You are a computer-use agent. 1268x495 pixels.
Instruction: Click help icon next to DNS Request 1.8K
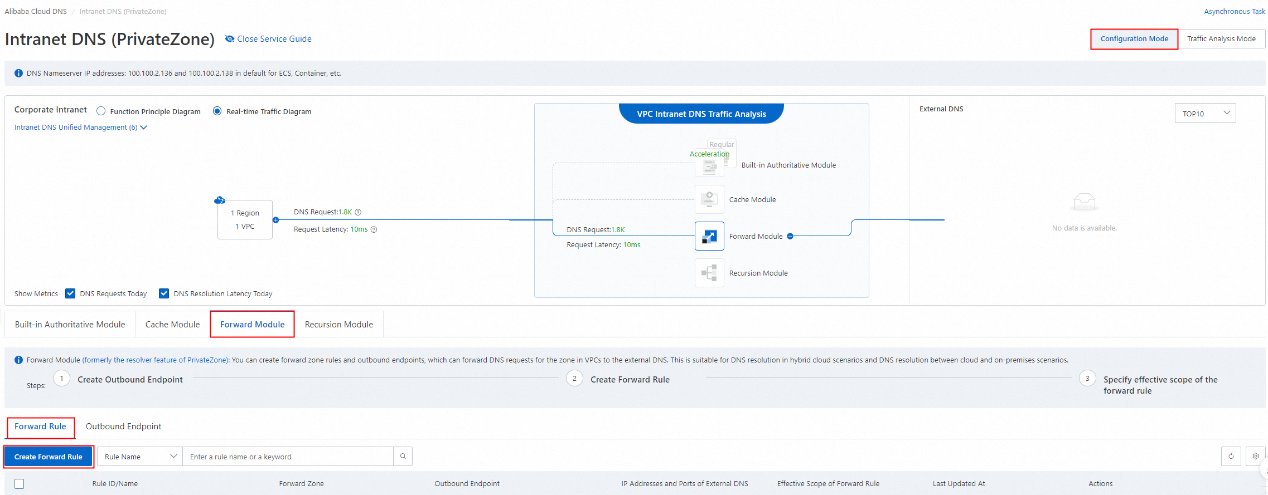pyautogui.click(x=359, y=212)
